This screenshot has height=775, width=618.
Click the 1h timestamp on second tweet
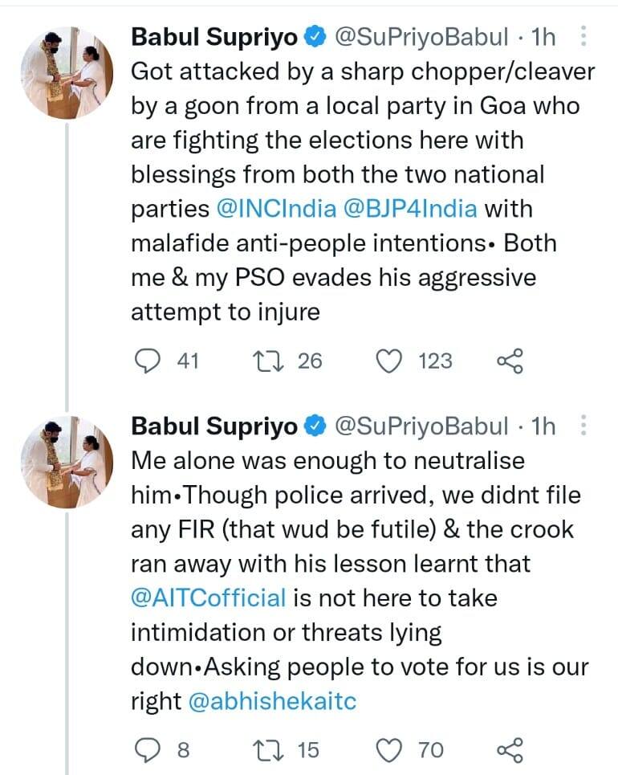tap(543, 426)
